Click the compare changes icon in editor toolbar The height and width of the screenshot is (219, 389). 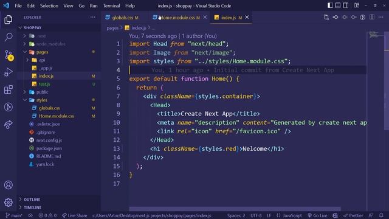pyautogui.click(x=326, y=17)
